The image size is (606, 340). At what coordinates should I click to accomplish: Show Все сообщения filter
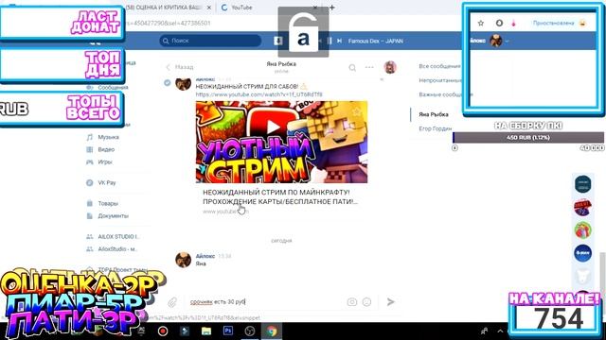tap(439, 66)
